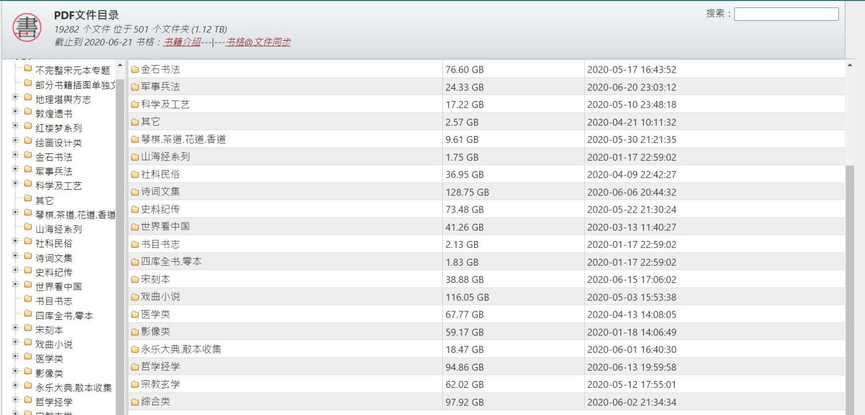Open the 书籍介绍 link
This screenshot has width=865, height=415.
coord(182,42)
